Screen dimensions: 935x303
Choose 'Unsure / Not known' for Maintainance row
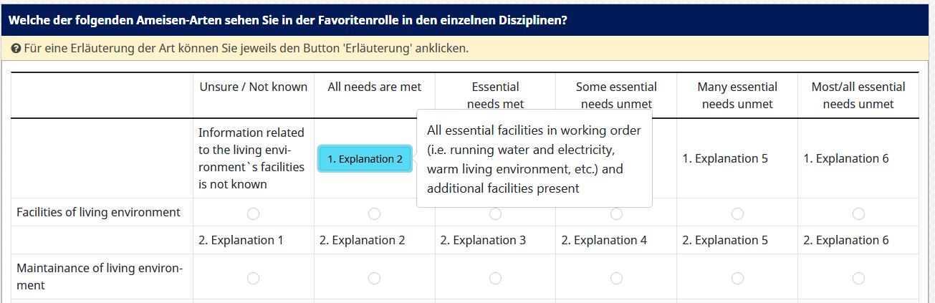pos(253,278)
